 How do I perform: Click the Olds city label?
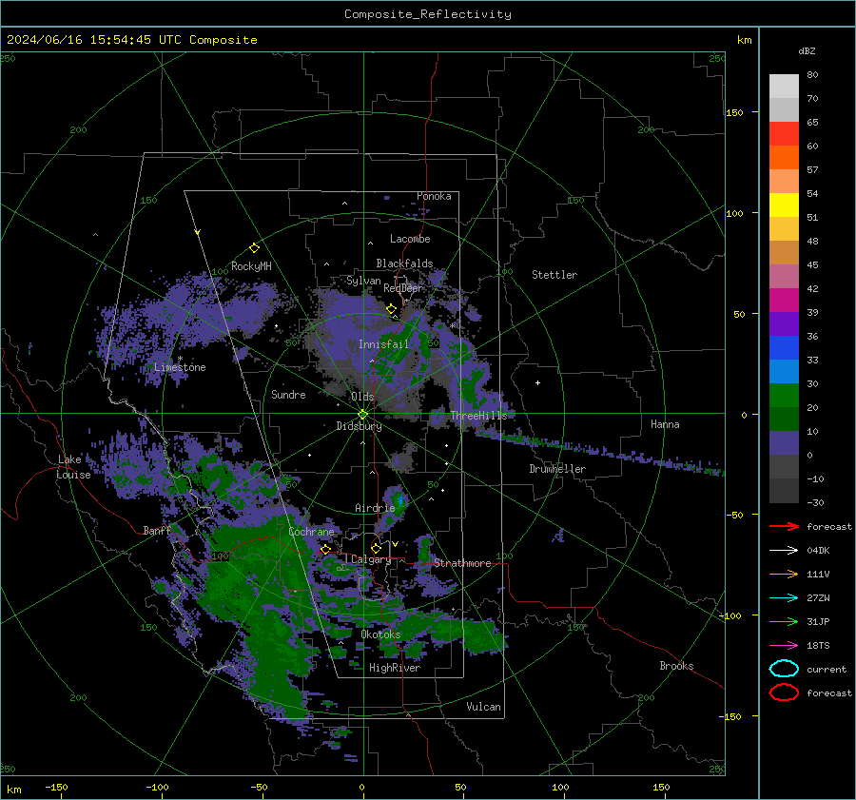tap(362, 397)
